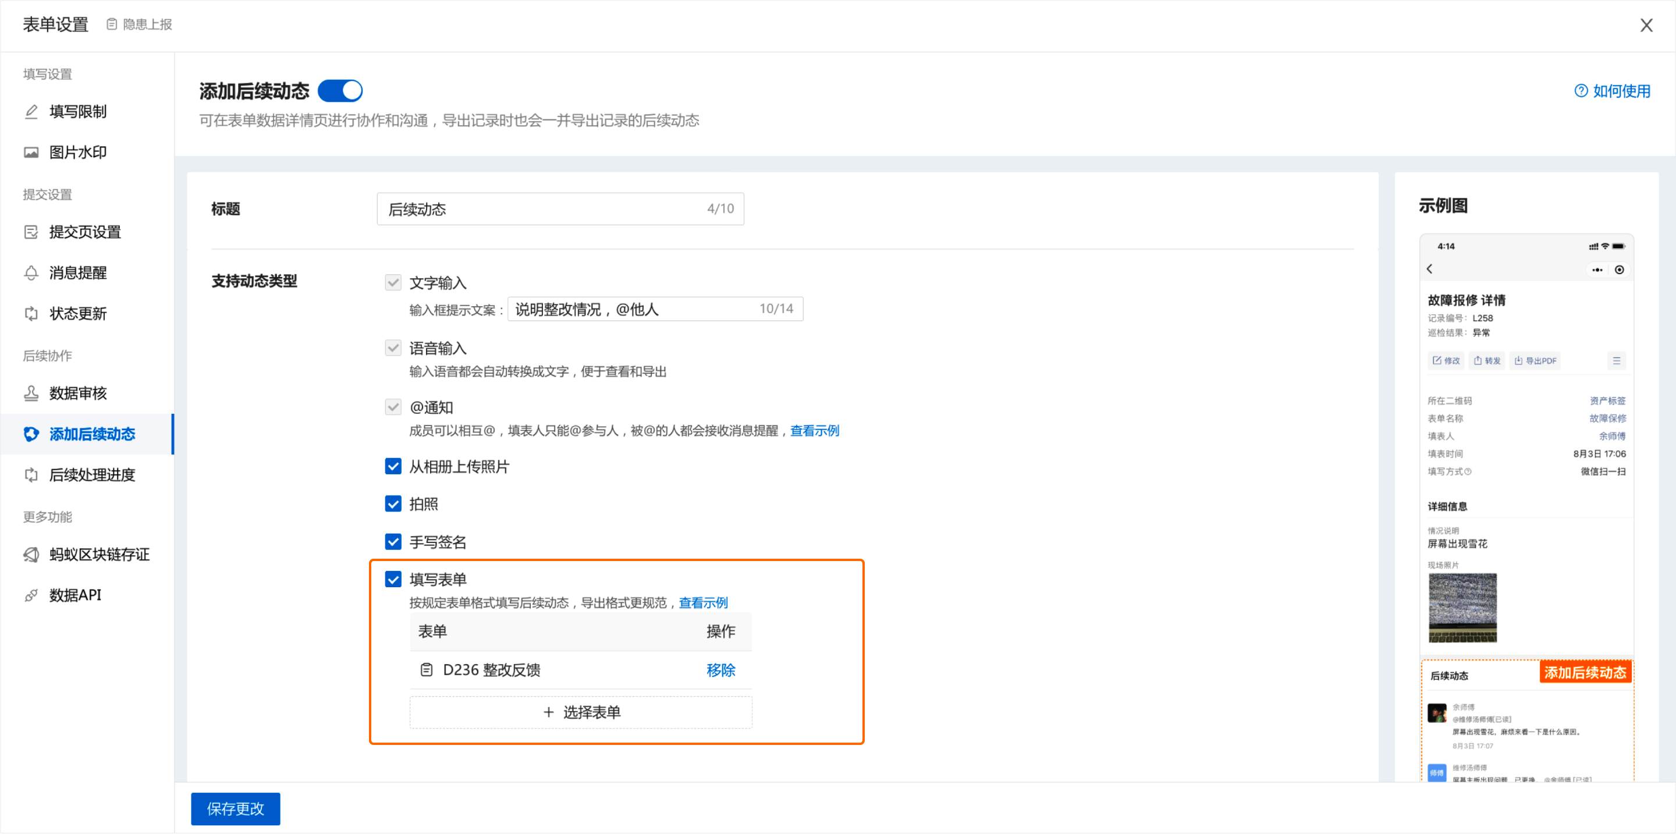1676x834 pixels.
Task: Click the D236 整改反馈 form icon
Action: (426, 669)
